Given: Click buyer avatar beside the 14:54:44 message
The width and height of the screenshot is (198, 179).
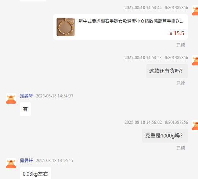Looking at the screenshot, I should point(195,10).
